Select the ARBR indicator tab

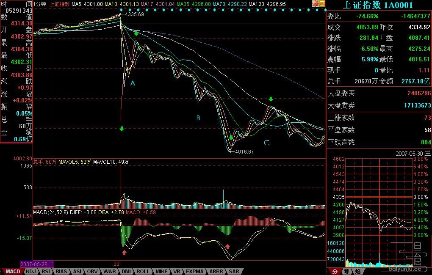tap(216, 272)
